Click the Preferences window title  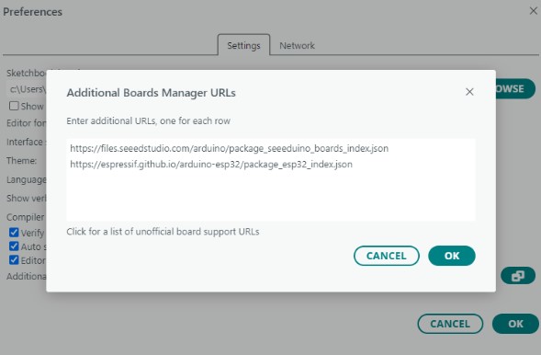point(33,12)
